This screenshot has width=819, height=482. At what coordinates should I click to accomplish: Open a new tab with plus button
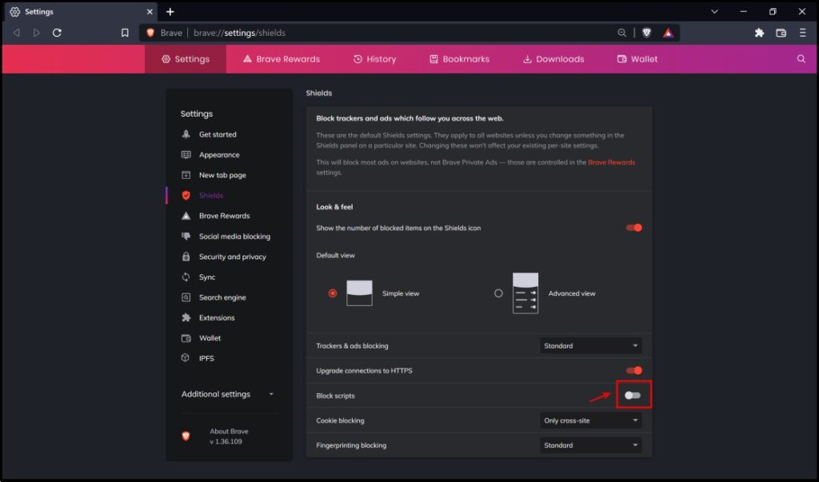pos(170,11)
